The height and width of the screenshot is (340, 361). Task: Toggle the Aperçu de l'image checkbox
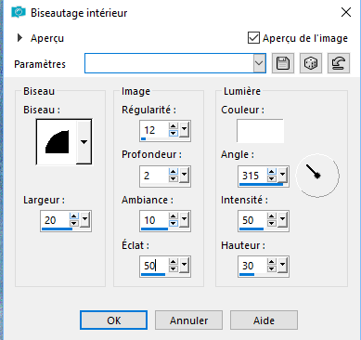pyautogui.click(x=253, y=38)
